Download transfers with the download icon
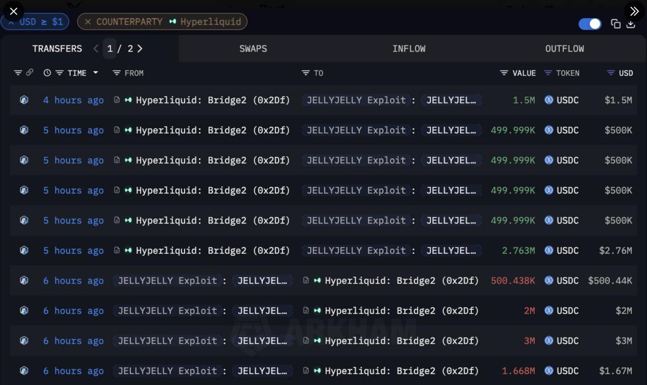 point(631,24)
